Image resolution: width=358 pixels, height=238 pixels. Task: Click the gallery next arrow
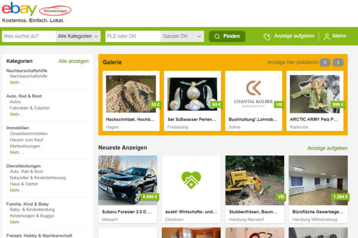(338, 62)
